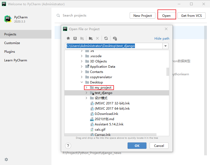Select the test_django folder row
Image resolution: width=210 pixels, height=165 pixels.
coord(117,93)
